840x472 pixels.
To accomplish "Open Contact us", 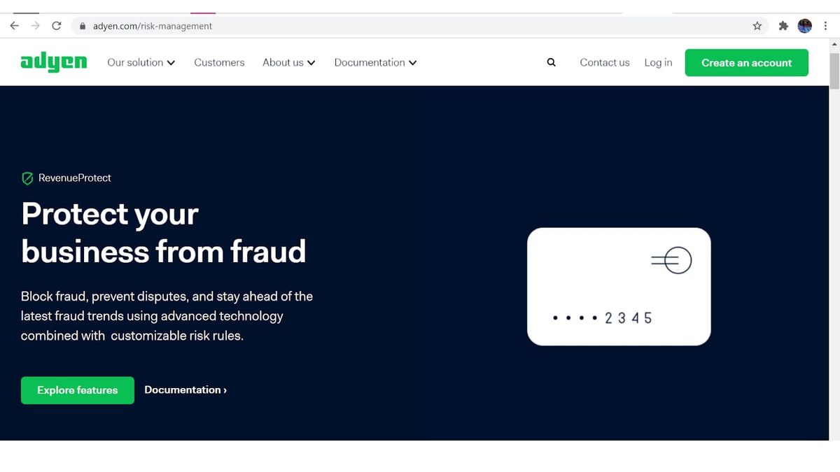I will (604, 62).
